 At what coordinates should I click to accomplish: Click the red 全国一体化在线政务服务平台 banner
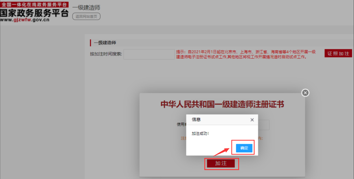pos(34,5)
